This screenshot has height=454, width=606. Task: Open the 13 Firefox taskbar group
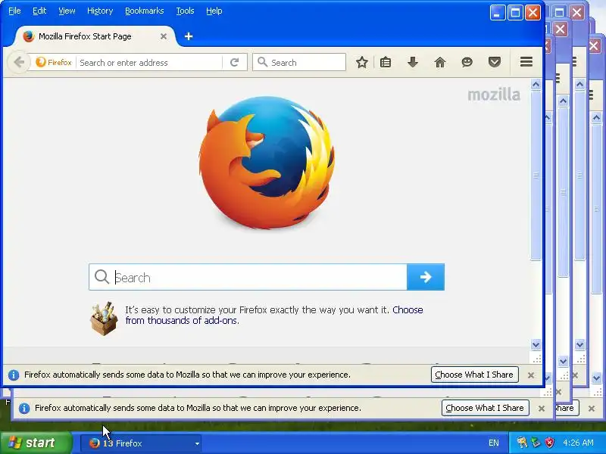[x=141, y=443]
